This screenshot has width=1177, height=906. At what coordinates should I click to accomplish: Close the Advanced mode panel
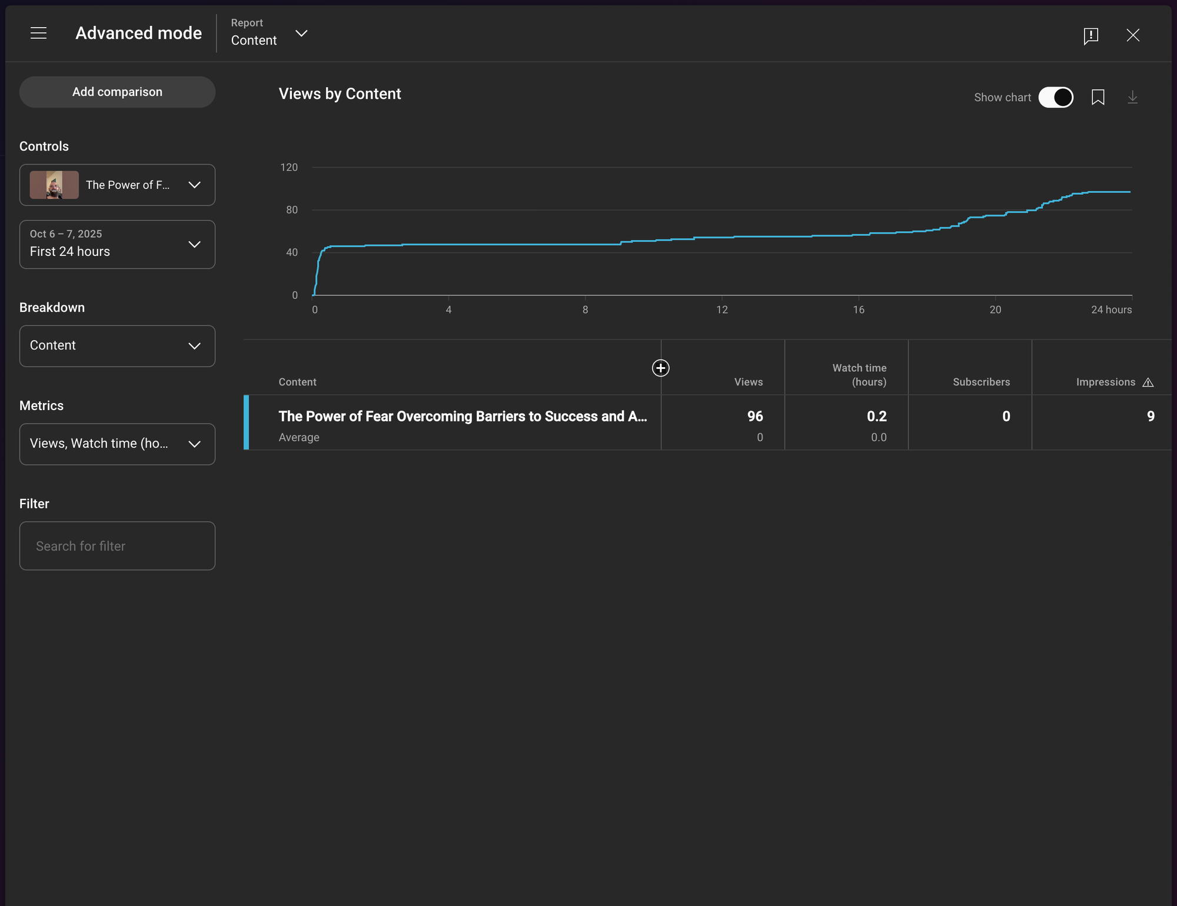click(x=1132, y=35)
